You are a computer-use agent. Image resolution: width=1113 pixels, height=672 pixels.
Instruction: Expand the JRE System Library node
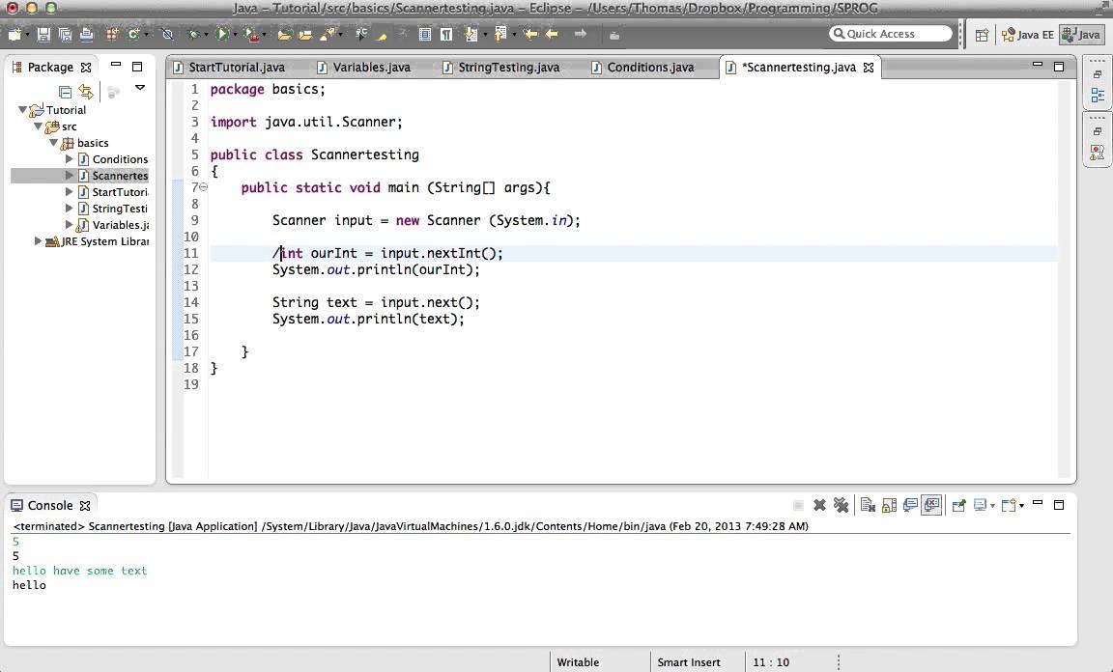point(38,241)
